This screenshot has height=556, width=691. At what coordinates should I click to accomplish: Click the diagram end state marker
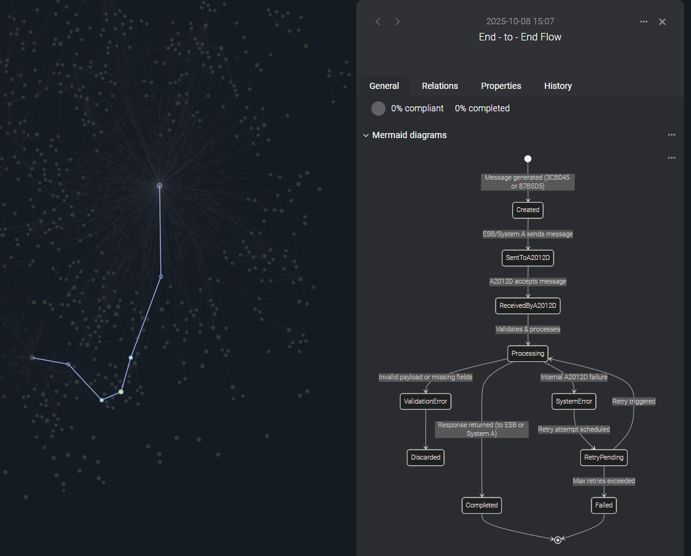(x=558, y=540)
